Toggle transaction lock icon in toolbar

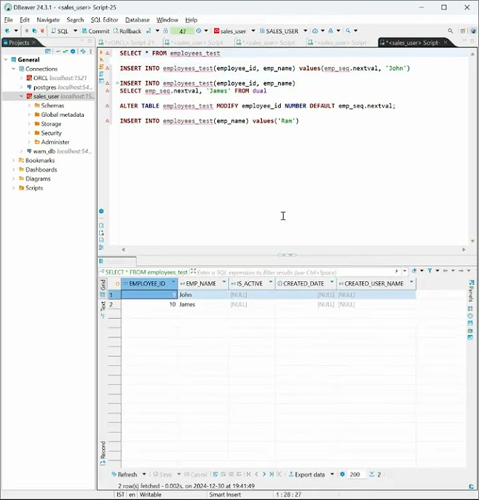166,31
